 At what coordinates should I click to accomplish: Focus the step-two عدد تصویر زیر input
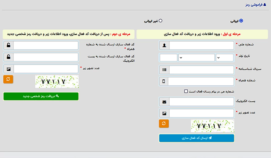click(46, 69)
